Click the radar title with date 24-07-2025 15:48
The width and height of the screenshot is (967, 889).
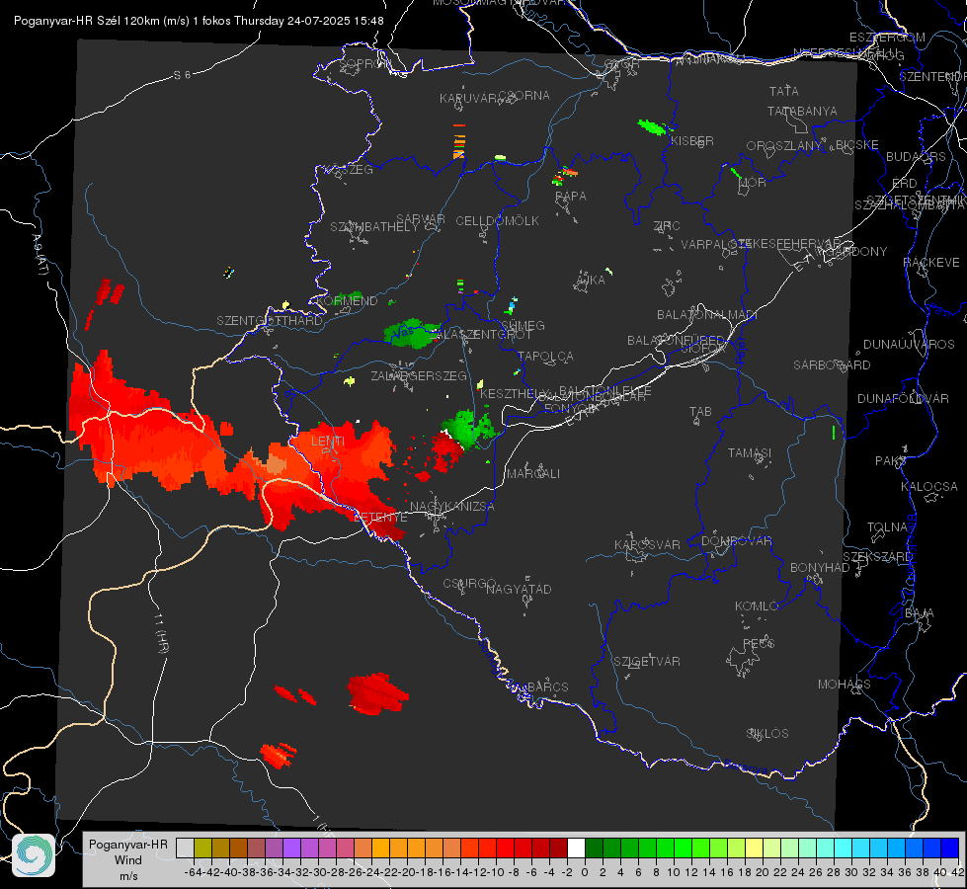(x=199, y=21)
